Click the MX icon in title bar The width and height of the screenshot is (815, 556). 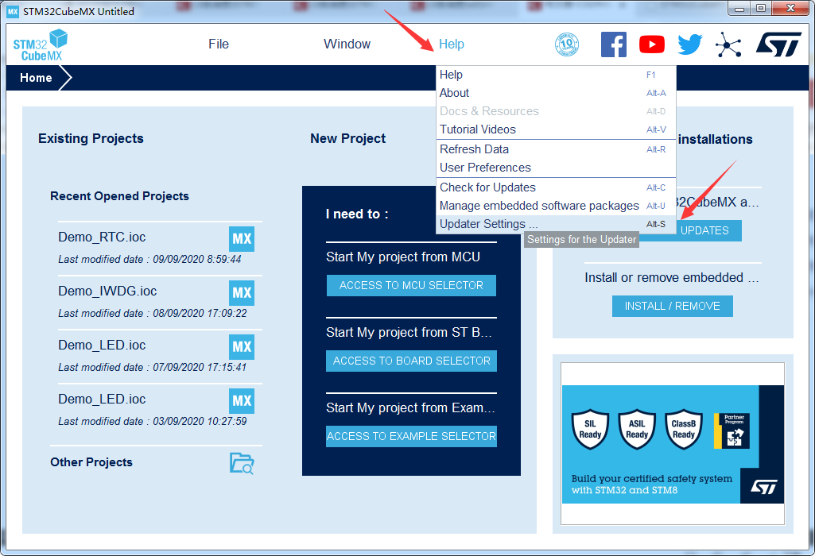pos(13,11)
